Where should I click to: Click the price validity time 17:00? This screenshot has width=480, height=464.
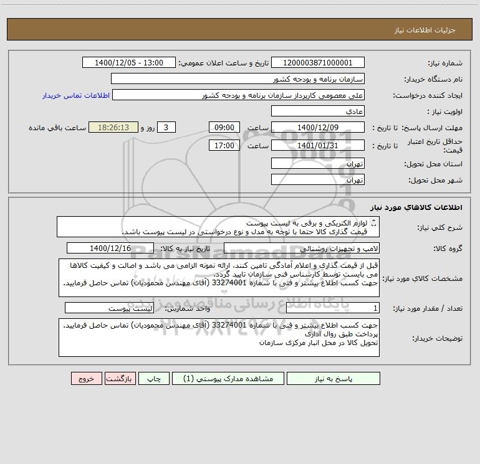(x=224, y=145)
